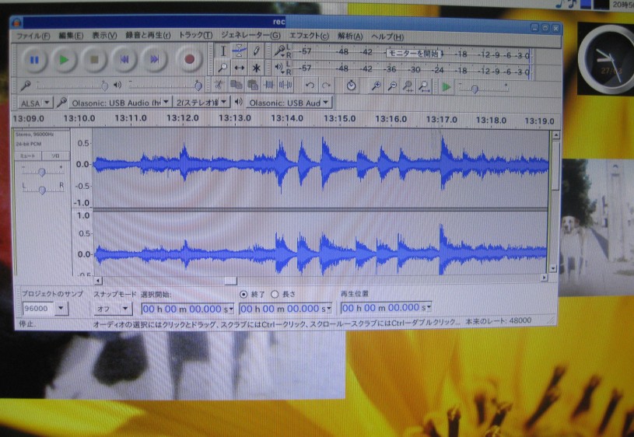Open the ジェネレーター(G) menu
This screenshot has width=634, height=437.
(250, 36)
